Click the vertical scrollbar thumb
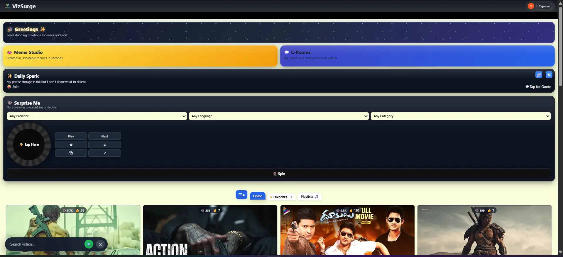Screen dimensions: 563x257 [x=560, y=46]
